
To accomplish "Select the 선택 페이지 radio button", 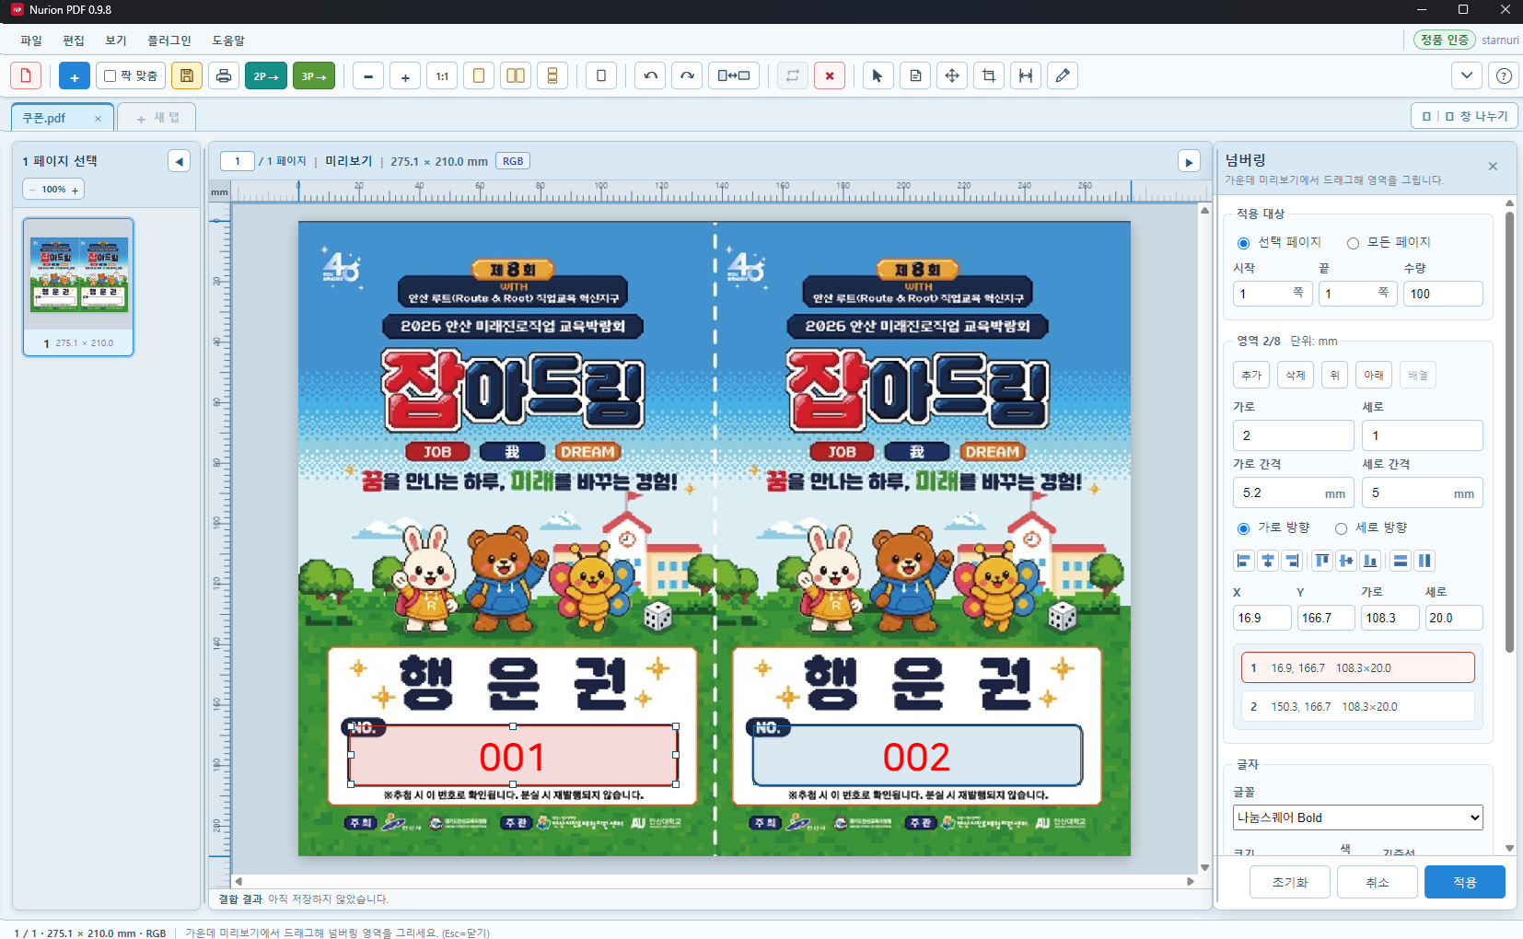I will [x=1243, y=243].
